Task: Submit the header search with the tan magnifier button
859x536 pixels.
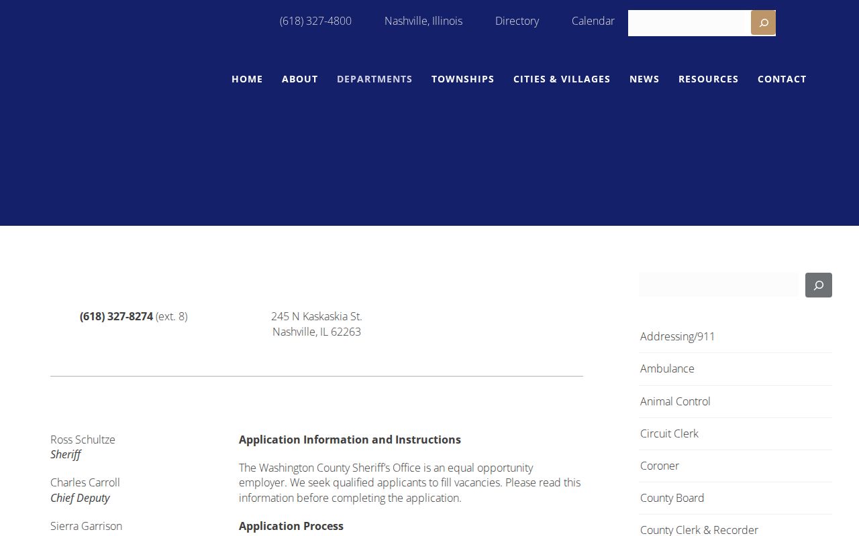Action: (763, 23)
